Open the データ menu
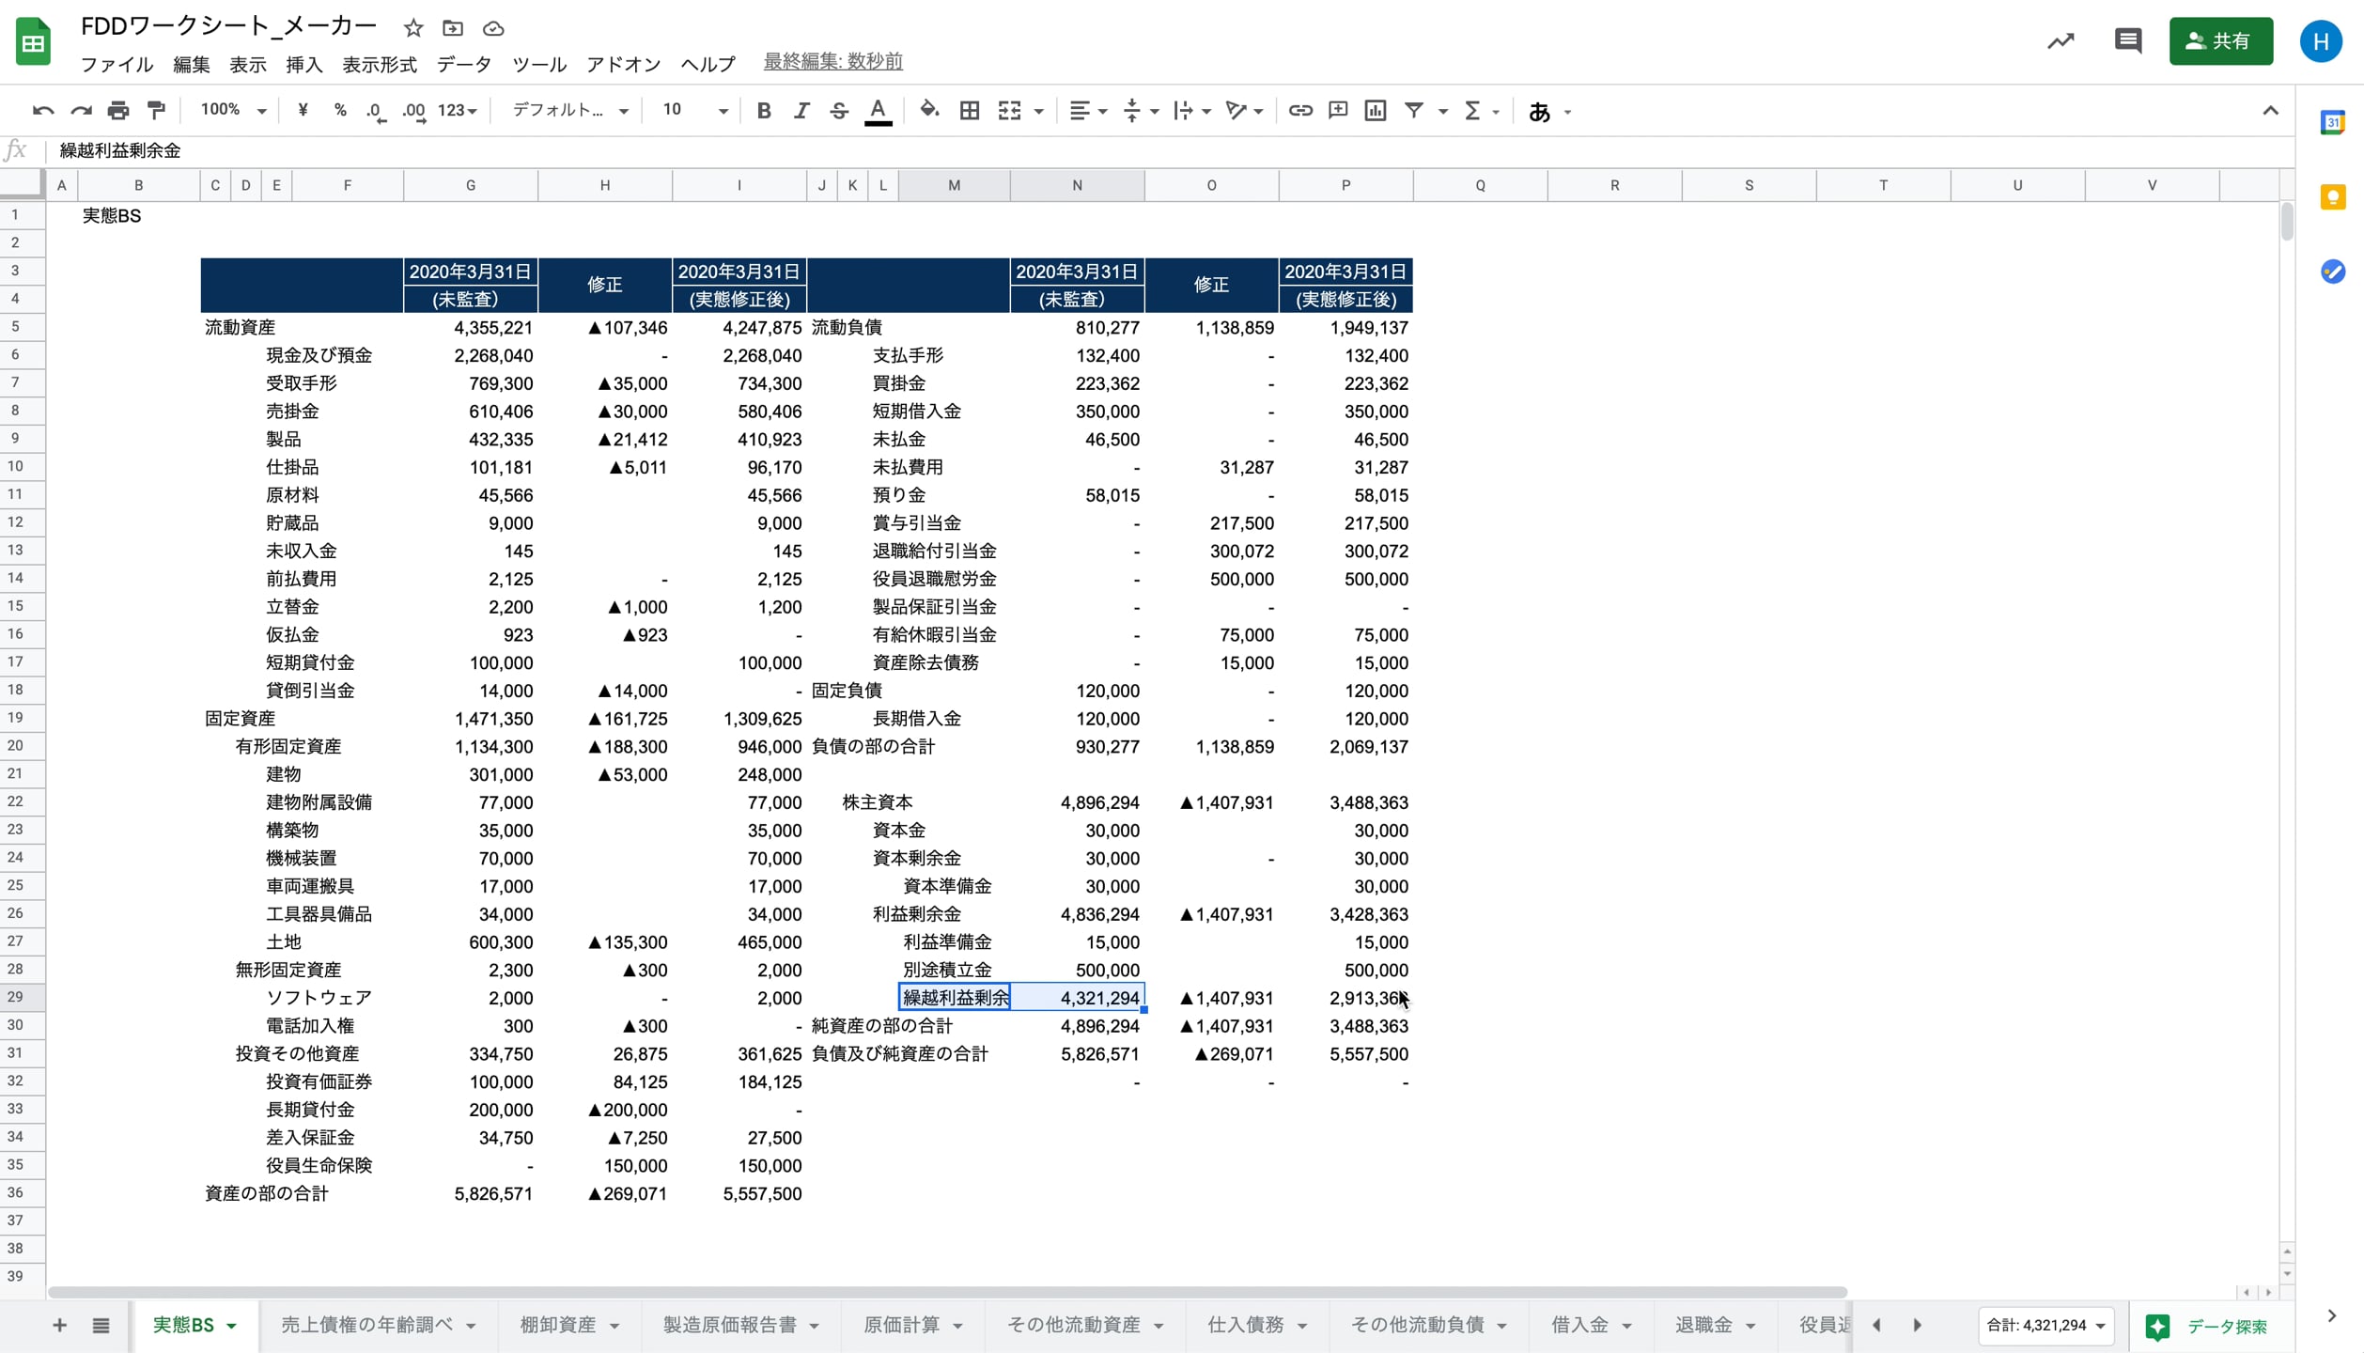2364x1353 pixels. click(464, 64)
